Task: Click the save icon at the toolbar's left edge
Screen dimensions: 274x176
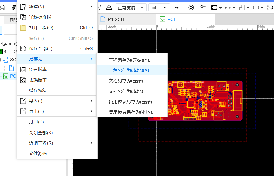Action: [x=2, y=7]
